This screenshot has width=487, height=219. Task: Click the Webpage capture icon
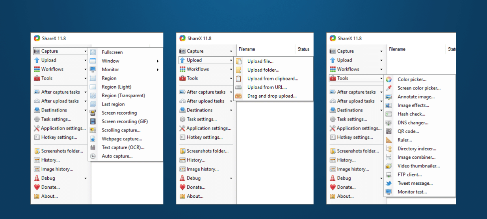tap(93, 139)
